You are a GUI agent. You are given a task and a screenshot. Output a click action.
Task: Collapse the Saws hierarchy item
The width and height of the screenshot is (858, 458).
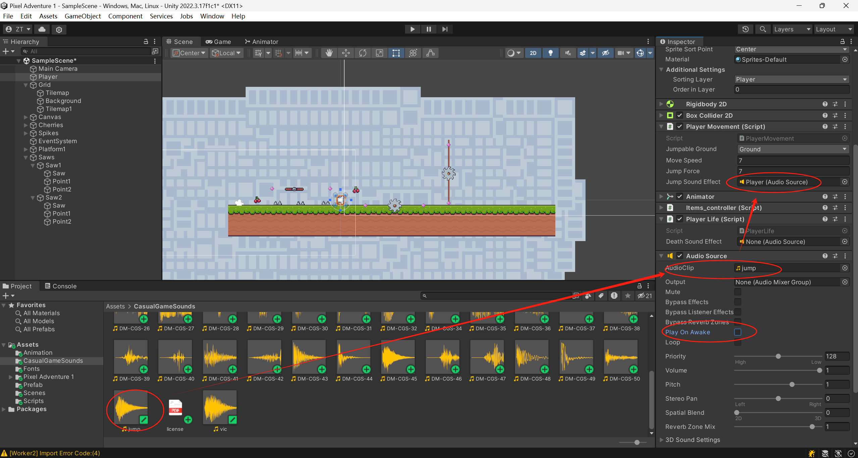coord(26,157)
